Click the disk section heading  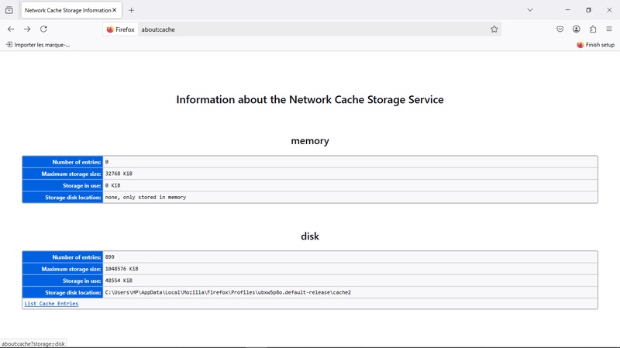pyautogui.click(x=310, y=236)
